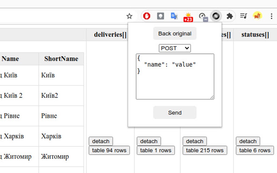The image size is (277, 173).
Task: Open the table 6 rows button
Action: coord(255,150)
